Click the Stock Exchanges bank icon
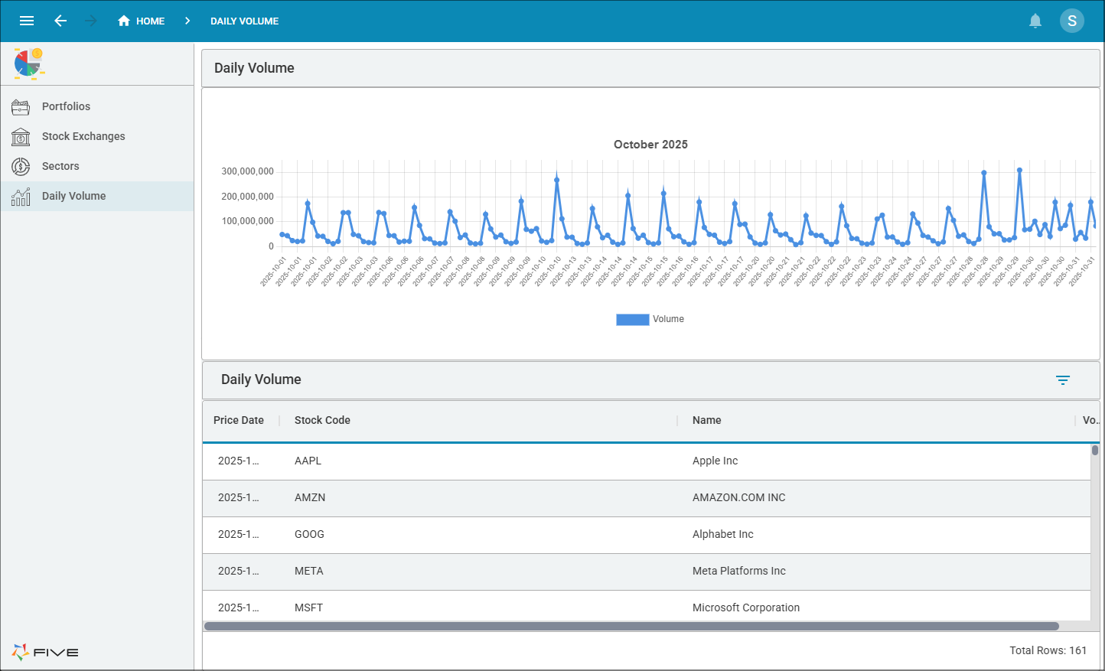The height and width of the screenshot is (671, 1105). [21, 137]
